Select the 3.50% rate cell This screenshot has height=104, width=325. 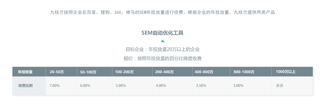[211, 86]
